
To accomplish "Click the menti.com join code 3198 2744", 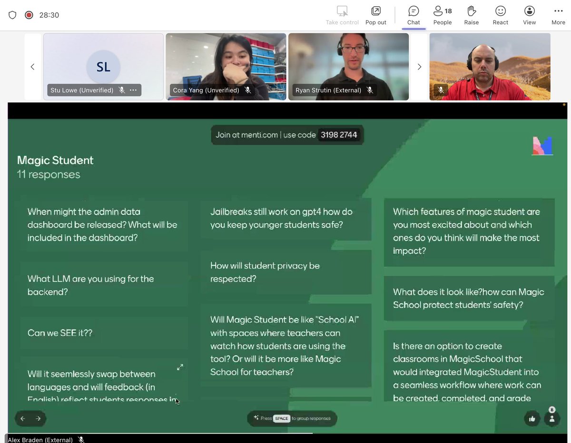I will [x=339, y=135].
